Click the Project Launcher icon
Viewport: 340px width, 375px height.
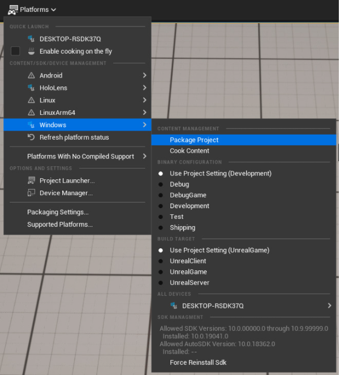coord(31,180)
